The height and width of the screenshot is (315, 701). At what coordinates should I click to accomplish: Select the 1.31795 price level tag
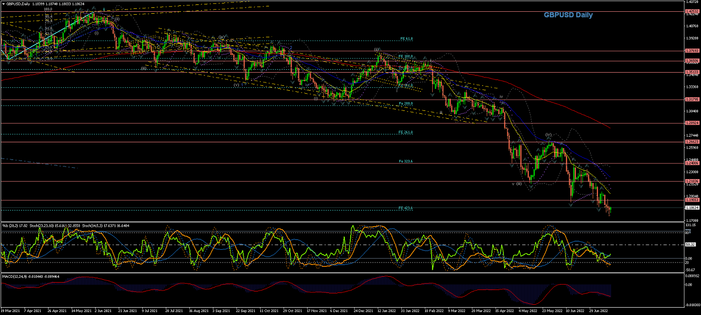click(x=693, y=99)
